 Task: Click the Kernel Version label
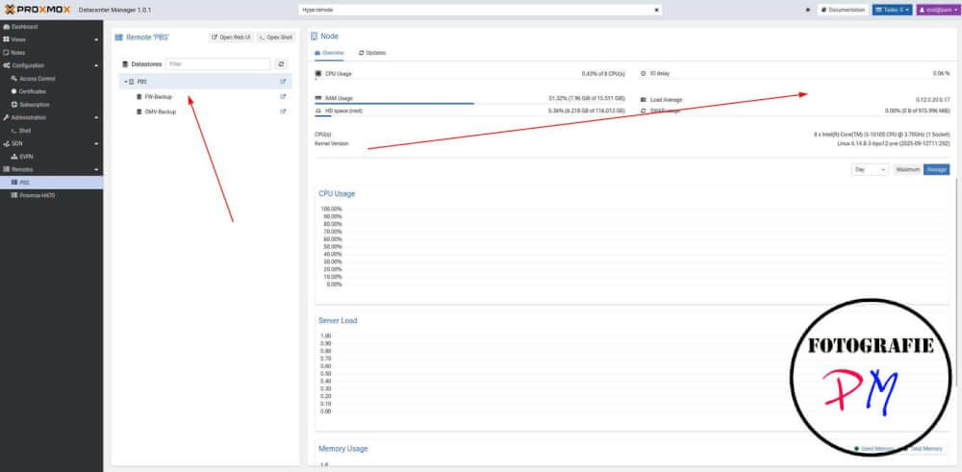(x=331, y=143)
